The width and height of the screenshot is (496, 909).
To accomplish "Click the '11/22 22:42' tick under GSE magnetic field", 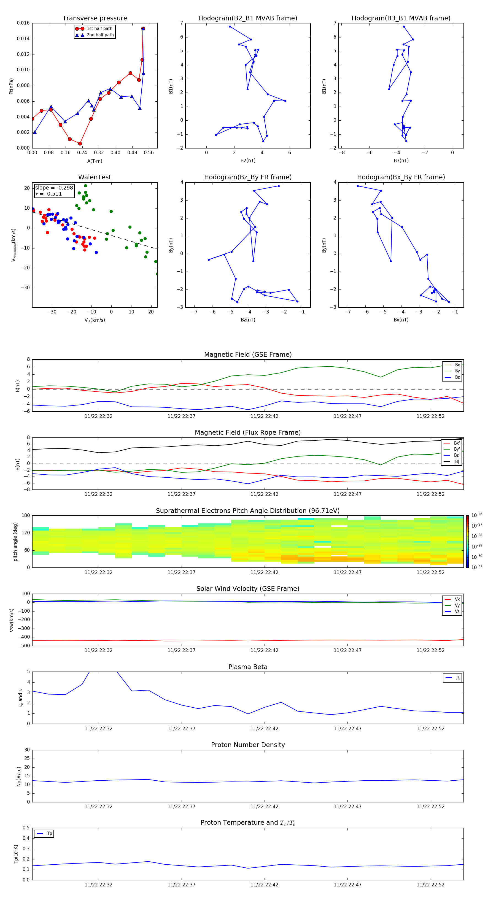I will click(265, 416).
